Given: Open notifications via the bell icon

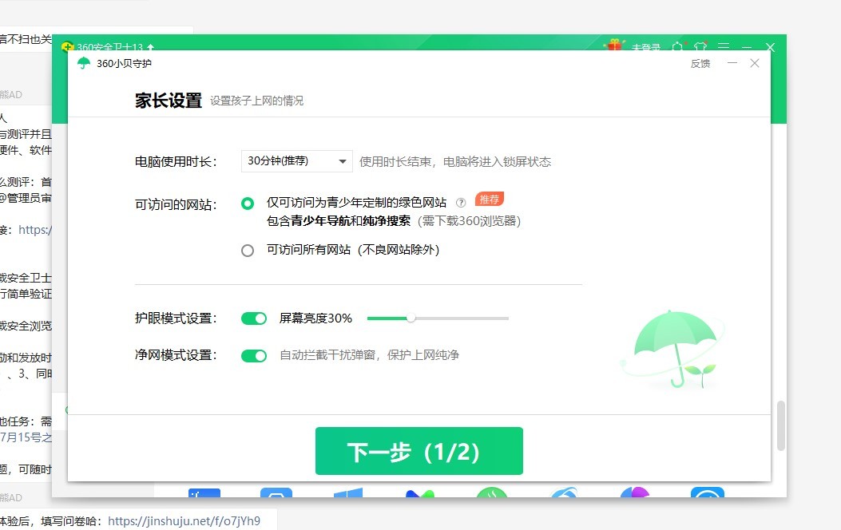Looking at the screenshot, I should click(676, 47).
